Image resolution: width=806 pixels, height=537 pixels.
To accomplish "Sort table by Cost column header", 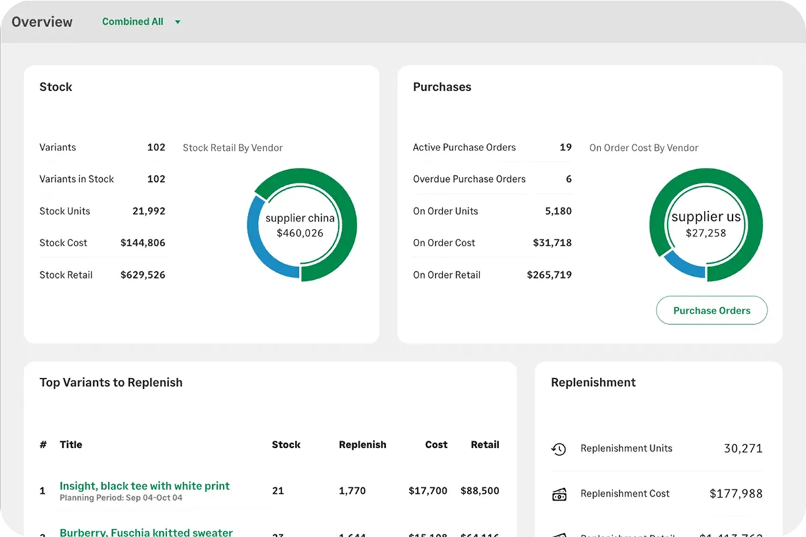I will point(436,444).
